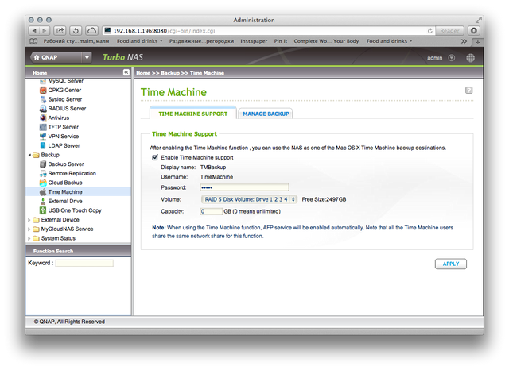Open the Instapaper bookmark

click(254, 41)
